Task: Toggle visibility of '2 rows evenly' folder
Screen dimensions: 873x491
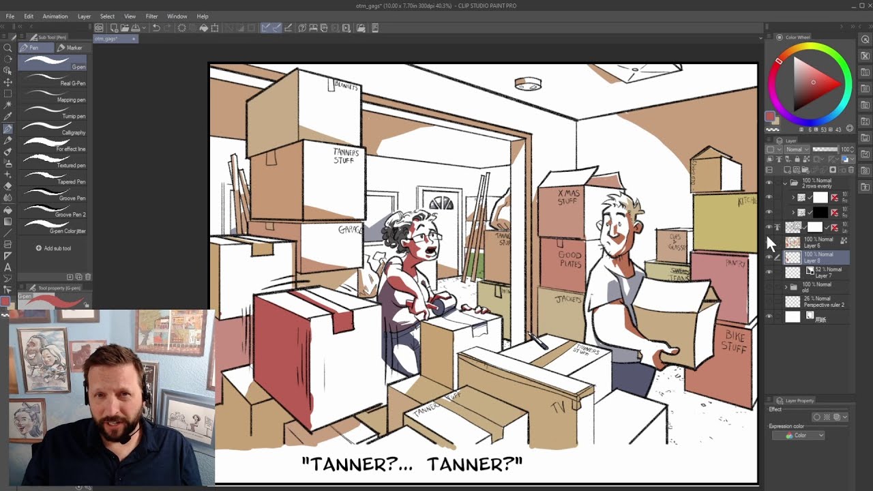Action: point(769,183)
